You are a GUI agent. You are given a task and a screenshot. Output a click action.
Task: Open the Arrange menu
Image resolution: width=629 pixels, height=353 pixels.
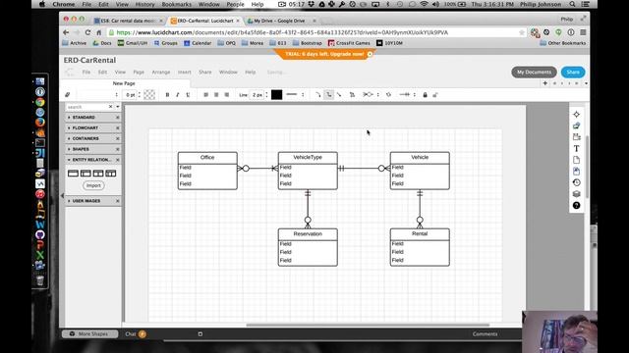click(161, 72)
